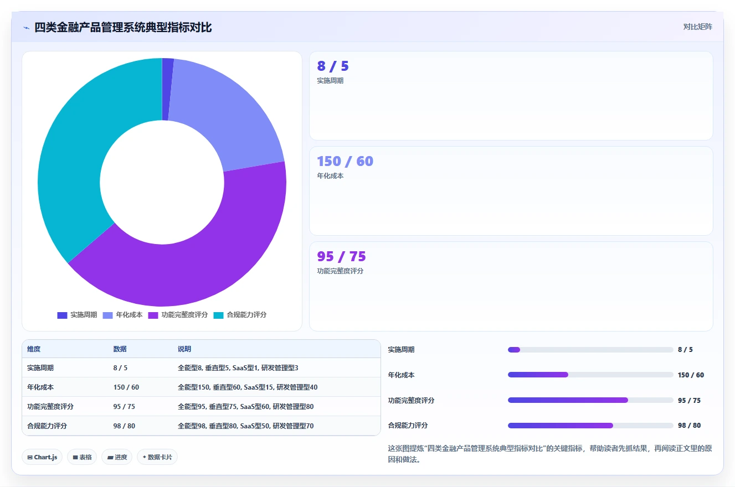Click the page title 四类金融产品管理系统典型指标对比
The width and height of the screenshot is (735, 487).
tap(123, 28)
